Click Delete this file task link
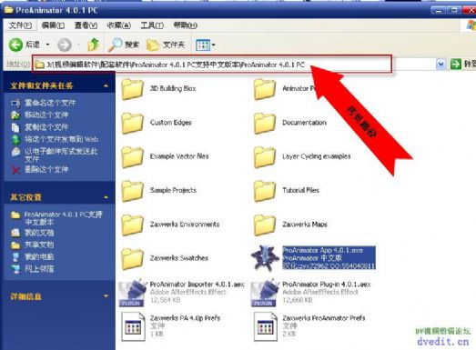This screenshot has width=476, height=350. coord(46,169)
